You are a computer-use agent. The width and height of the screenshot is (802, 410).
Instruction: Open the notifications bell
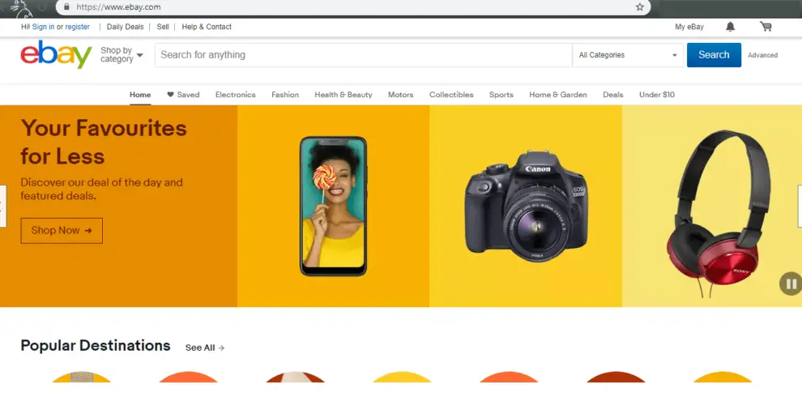[x=731, y=27]
